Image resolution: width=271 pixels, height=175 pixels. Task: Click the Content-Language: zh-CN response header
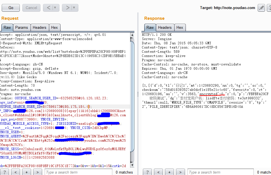(x=165, y=73)
